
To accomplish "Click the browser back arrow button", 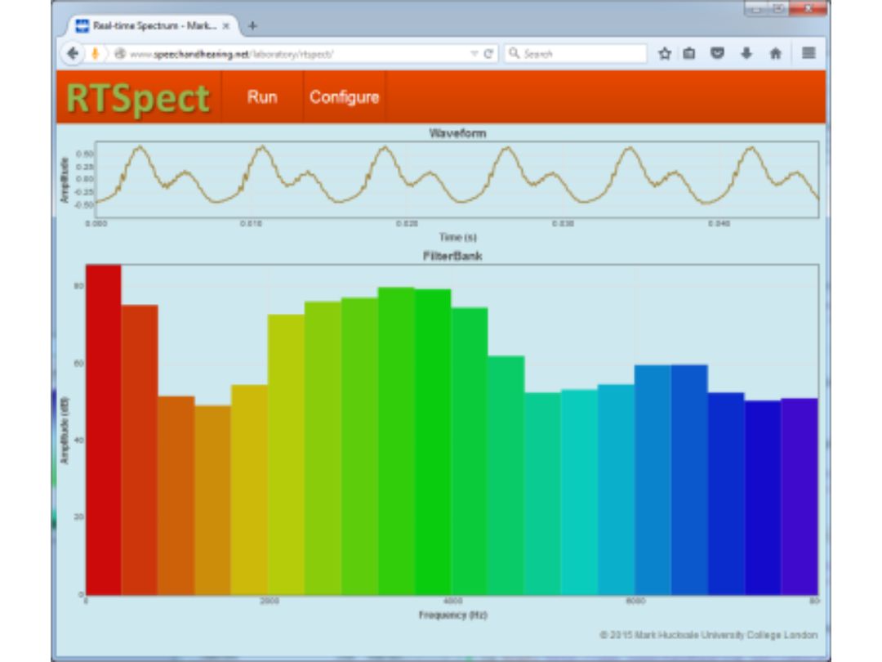I will pyautogui.click(x=73, y=53).
